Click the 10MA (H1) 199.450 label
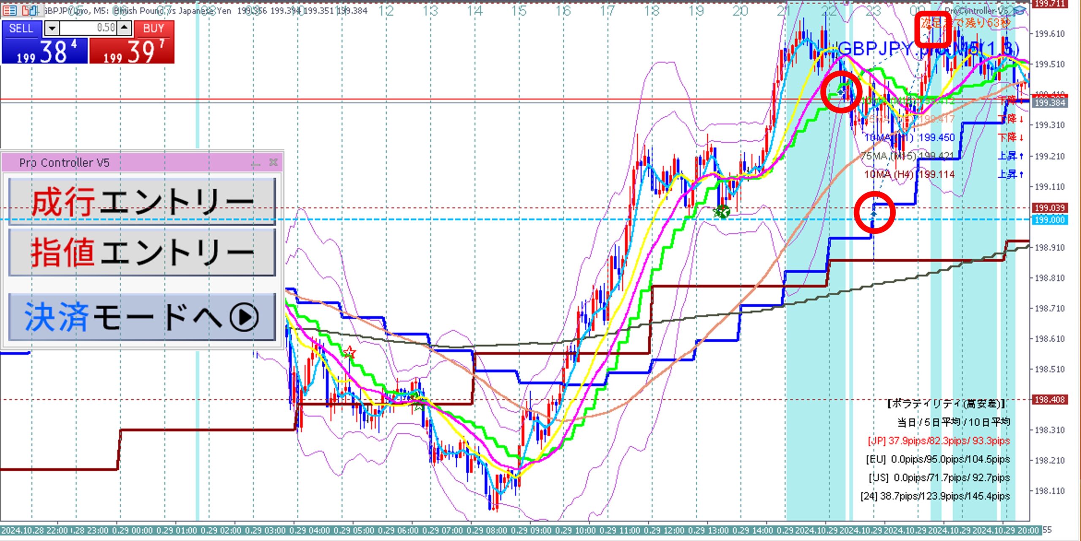The width and height of the screenshot is (1081, 541). pos(909,138)
